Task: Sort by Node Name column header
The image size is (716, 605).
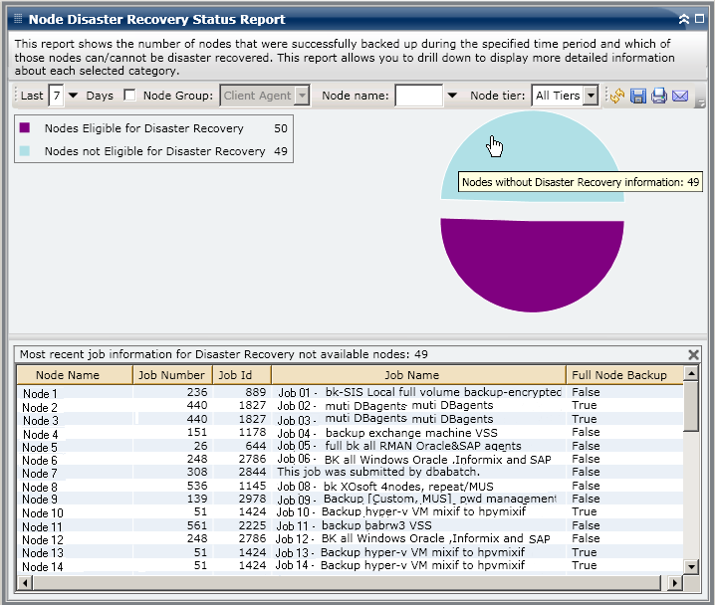Action: 68,375
